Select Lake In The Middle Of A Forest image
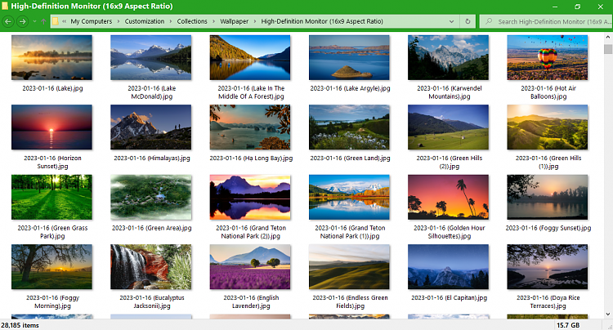 pos(250,57)
